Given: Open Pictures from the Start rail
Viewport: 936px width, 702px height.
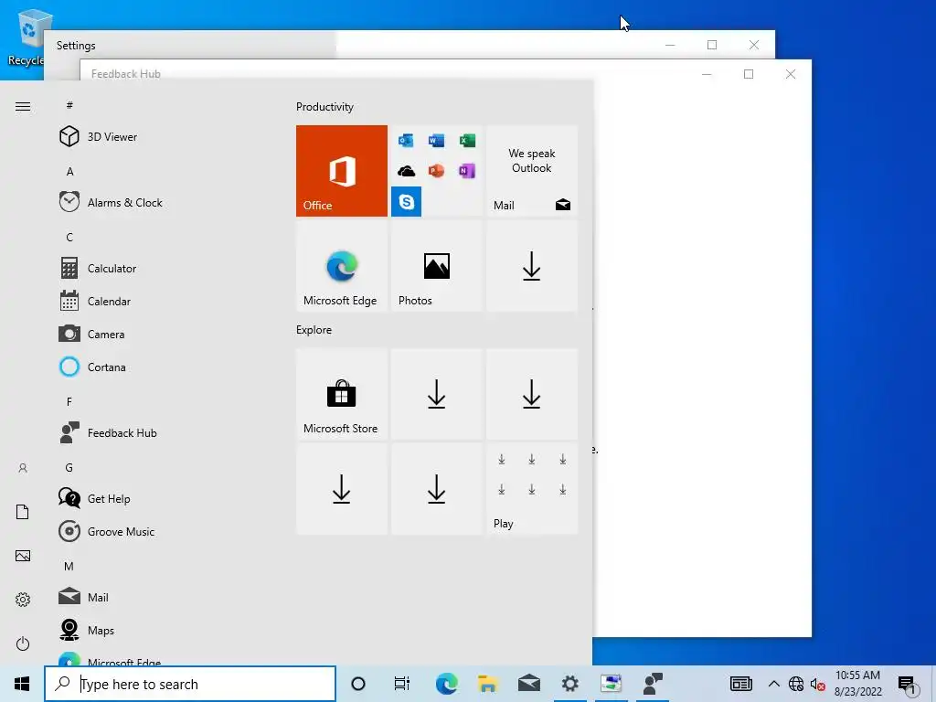Looking at the screenshot, I should pyautogui.click(x=23, y=556).
